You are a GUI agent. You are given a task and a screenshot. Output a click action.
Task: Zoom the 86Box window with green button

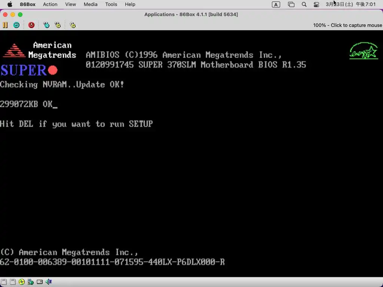20,15
